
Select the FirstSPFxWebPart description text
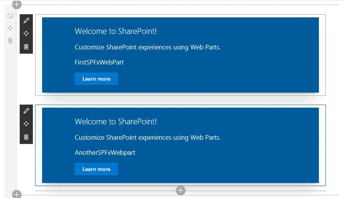click(x=99, y=62)
